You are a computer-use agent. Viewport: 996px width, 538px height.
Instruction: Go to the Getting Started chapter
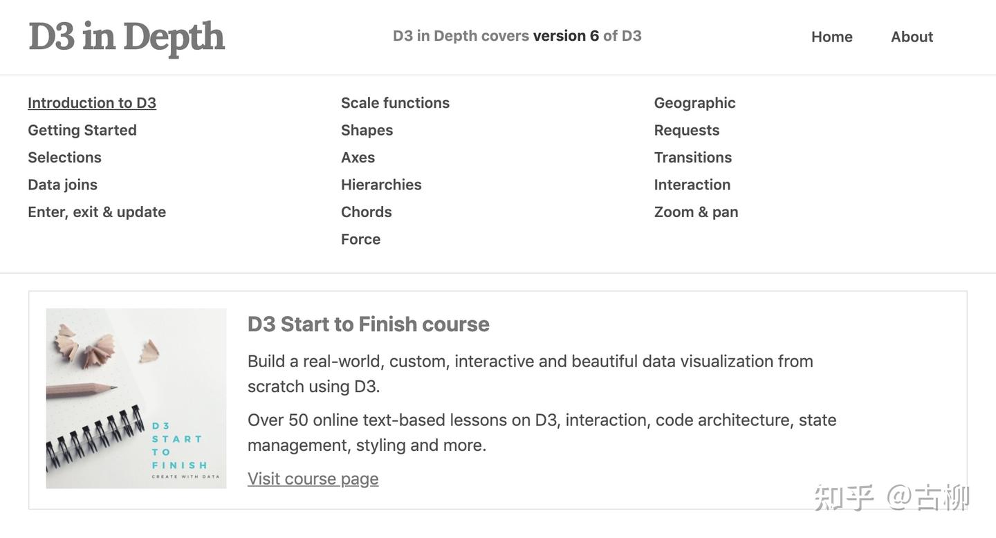point(82,130)
